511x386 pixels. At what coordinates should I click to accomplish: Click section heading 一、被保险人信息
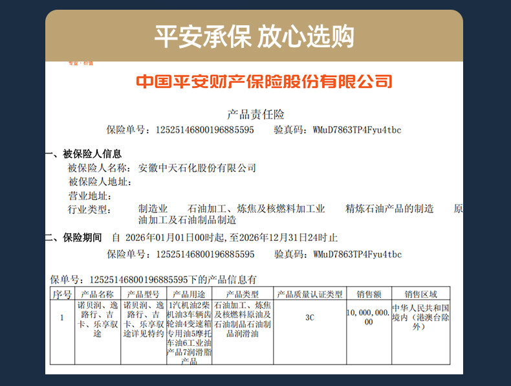tap(83, 153)
